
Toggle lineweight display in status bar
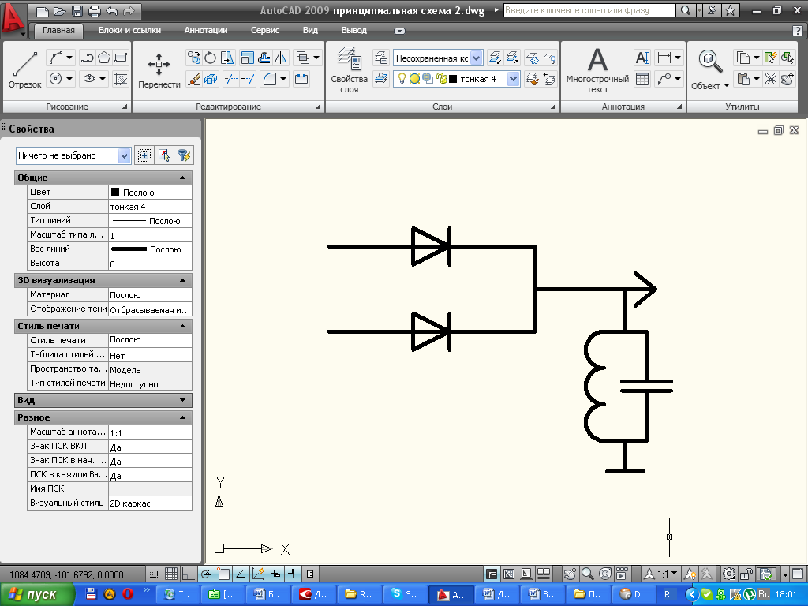click(293, 574)
